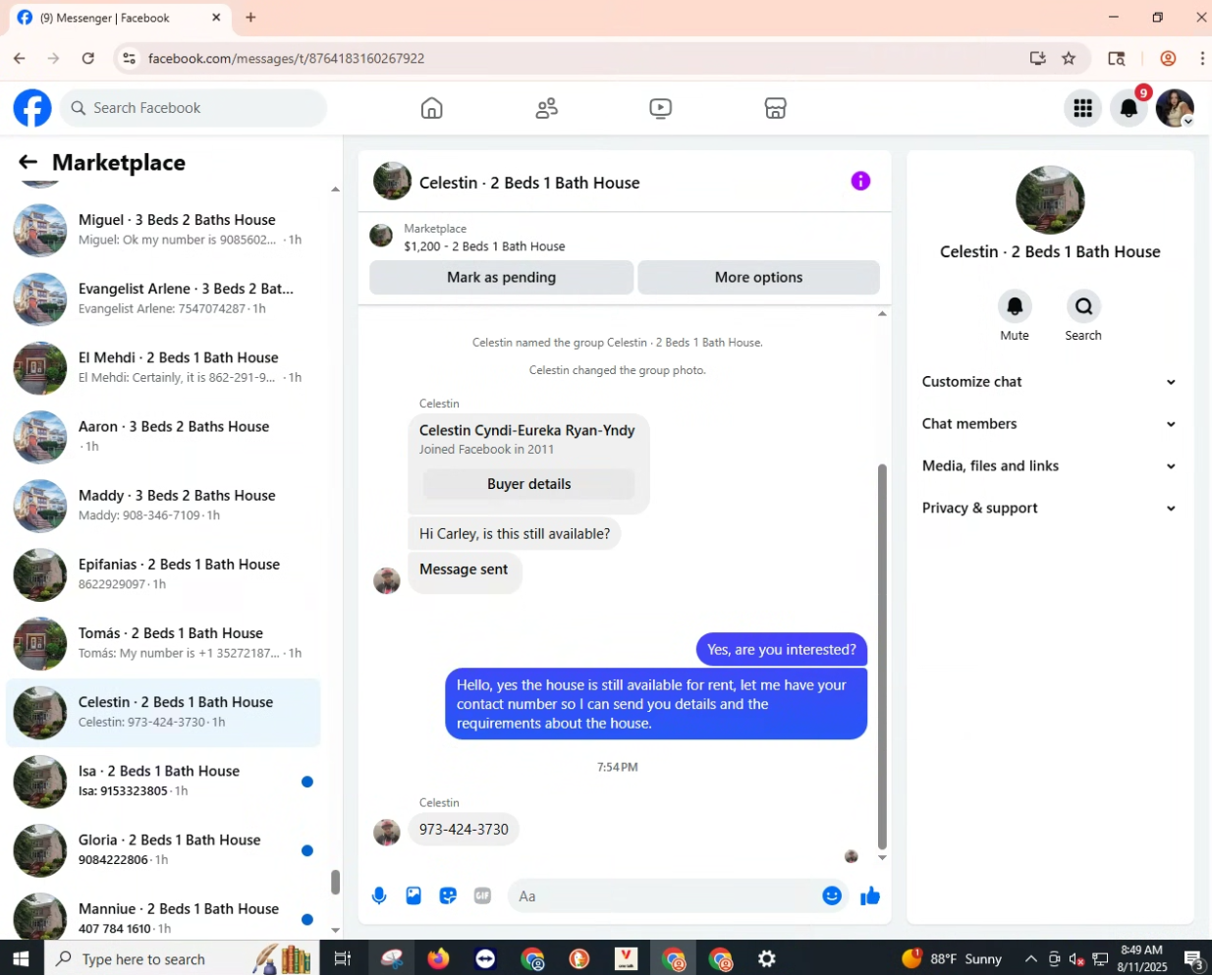Viewport: 1212px width, 975px height.
Task: Expand Media, files and links section
Action: coord(1049,466)
